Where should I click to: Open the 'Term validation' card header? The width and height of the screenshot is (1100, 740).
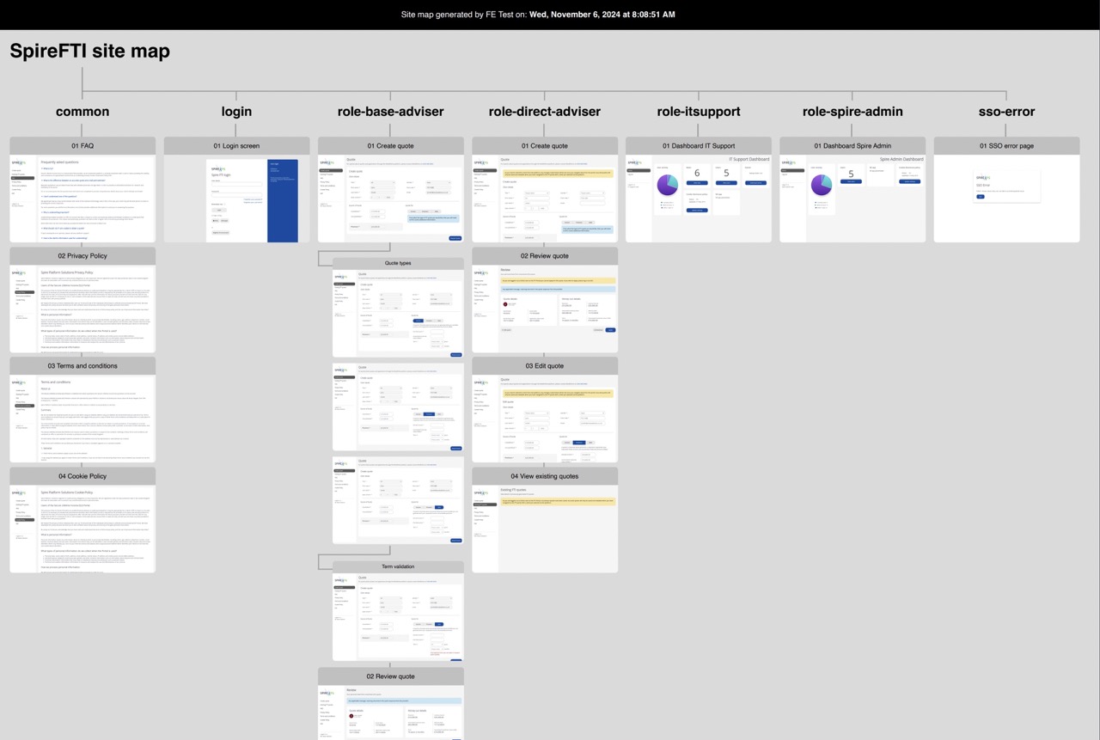pos(398,566)
